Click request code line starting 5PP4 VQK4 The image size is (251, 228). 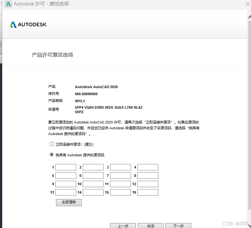click(x=109, y=107)
